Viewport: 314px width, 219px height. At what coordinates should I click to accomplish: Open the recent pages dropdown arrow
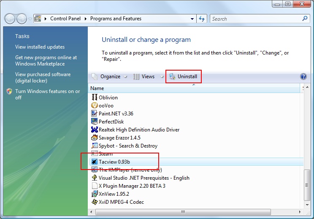point(30,19)
